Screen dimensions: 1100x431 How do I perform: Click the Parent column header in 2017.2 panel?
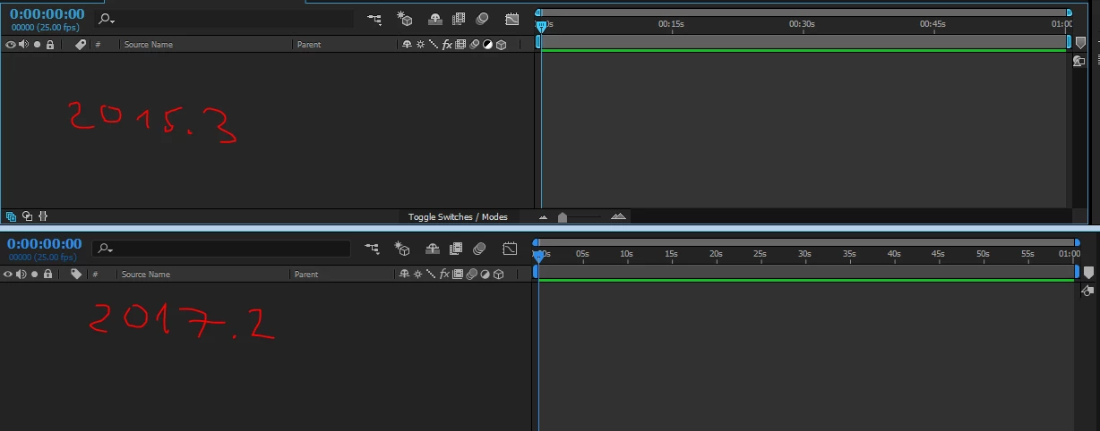tap(306, 275)
